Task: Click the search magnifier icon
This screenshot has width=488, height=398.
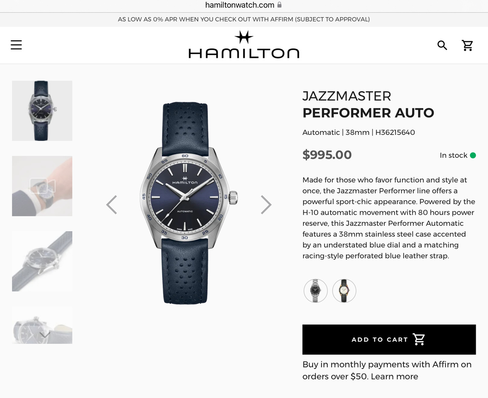Action: pyautogui.click(x=442, y=45)
